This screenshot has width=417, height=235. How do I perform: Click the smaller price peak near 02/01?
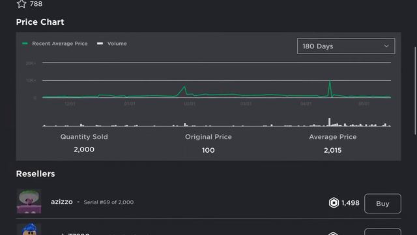[184, 87]
